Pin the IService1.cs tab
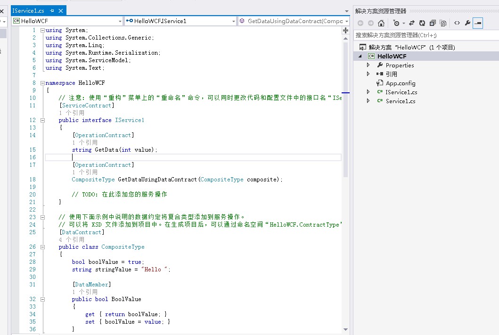 click(52, 11)
